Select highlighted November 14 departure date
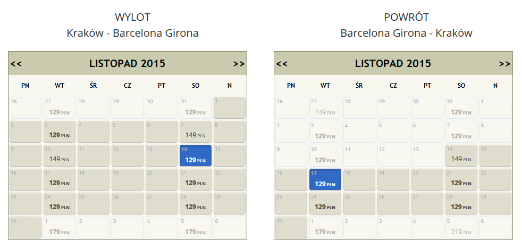 tap(196, 156)
